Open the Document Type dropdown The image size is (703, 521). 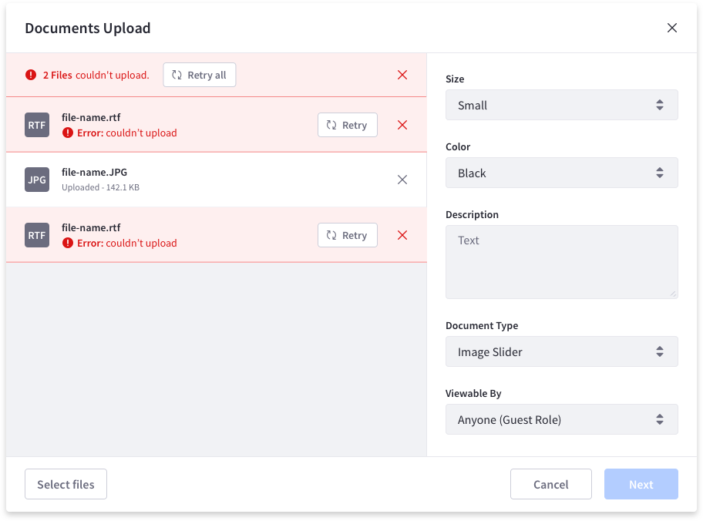(x=561, y=351)
